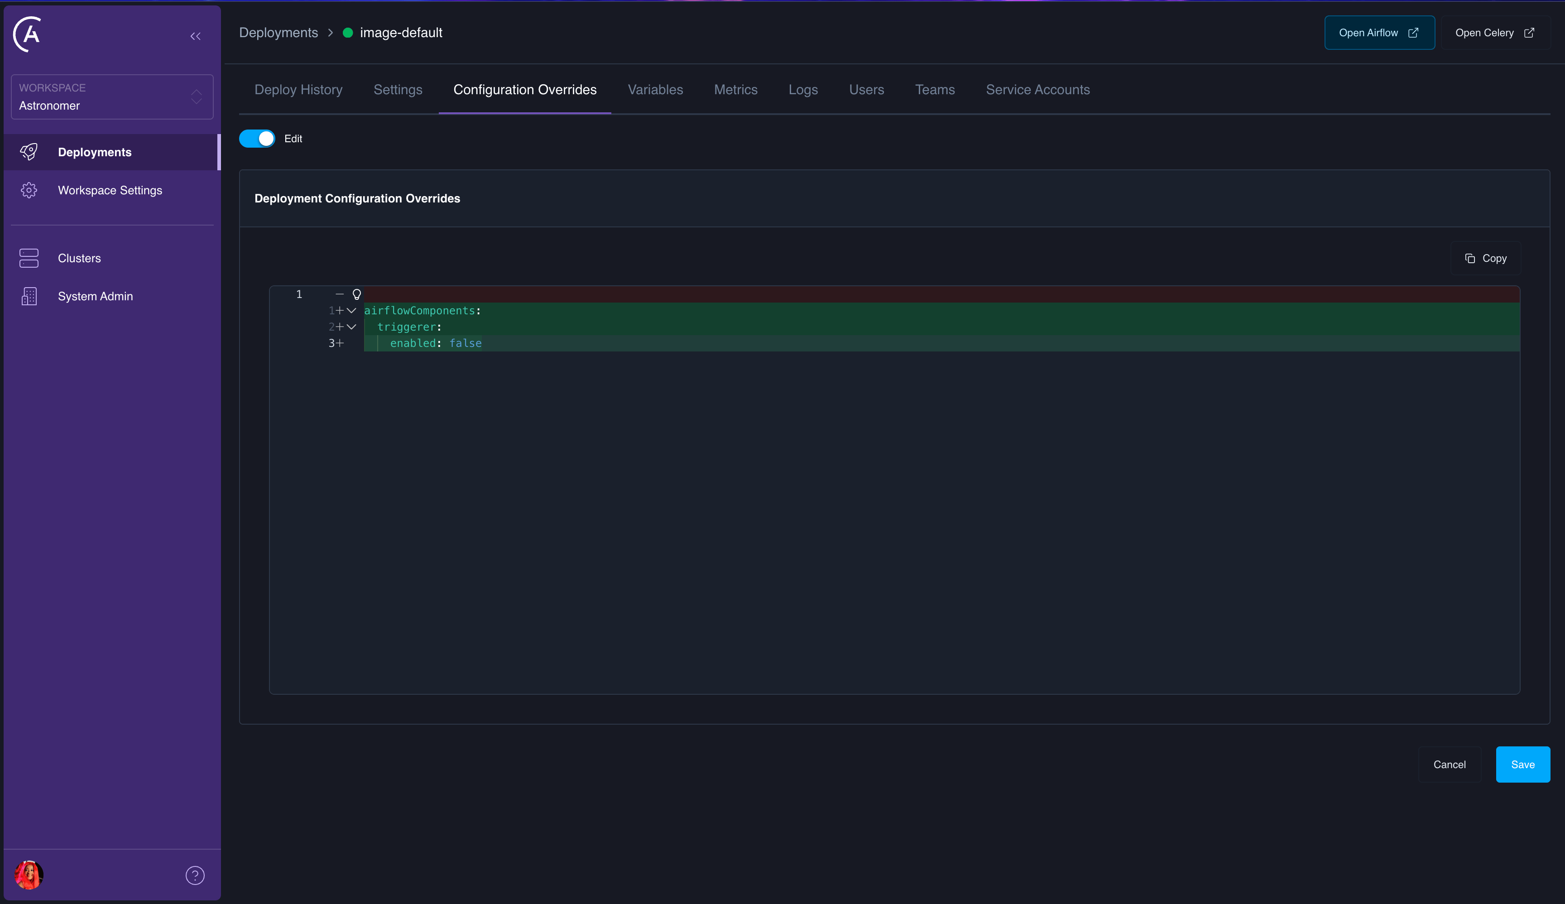Image resolution: width=1565 pixels, height=904 pixels.
Task: Click the image-default deployment name
Action: [401, 33]
